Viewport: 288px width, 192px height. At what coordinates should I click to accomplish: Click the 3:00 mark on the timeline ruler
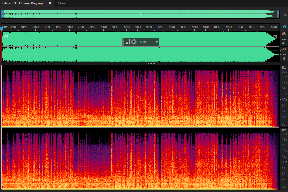(x=104, y=27)
